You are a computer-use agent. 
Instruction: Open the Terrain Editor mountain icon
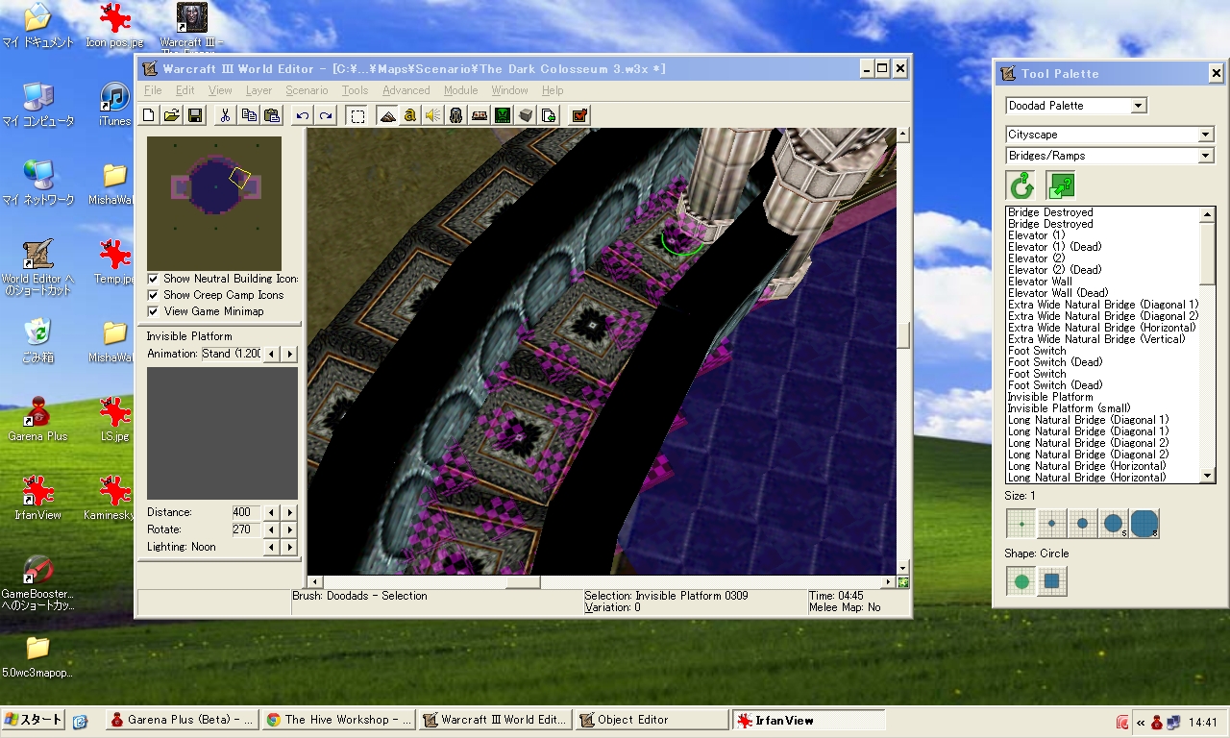(387, 115)
